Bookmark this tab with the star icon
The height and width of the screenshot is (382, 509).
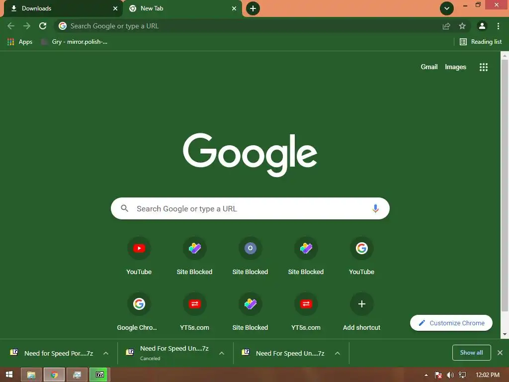(x=462, y=26)
